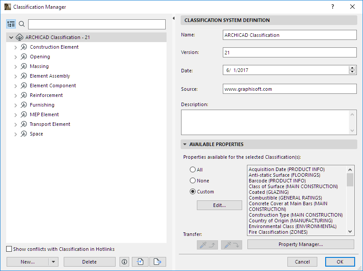Open the New button dropdown arrow
This screenshot has width=363, height=271.
(x=53, y=261)
